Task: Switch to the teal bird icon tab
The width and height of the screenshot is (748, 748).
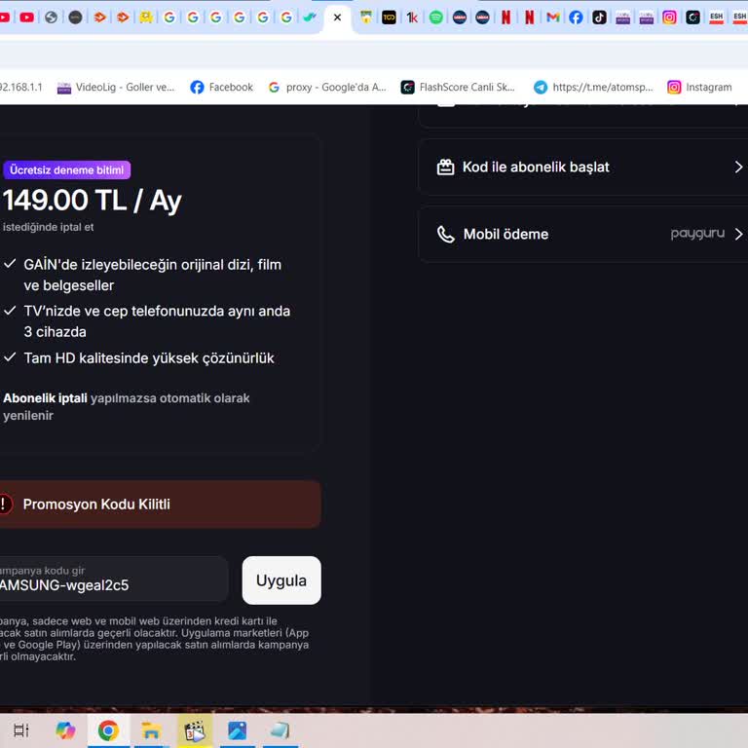Action: coord(310,18)
